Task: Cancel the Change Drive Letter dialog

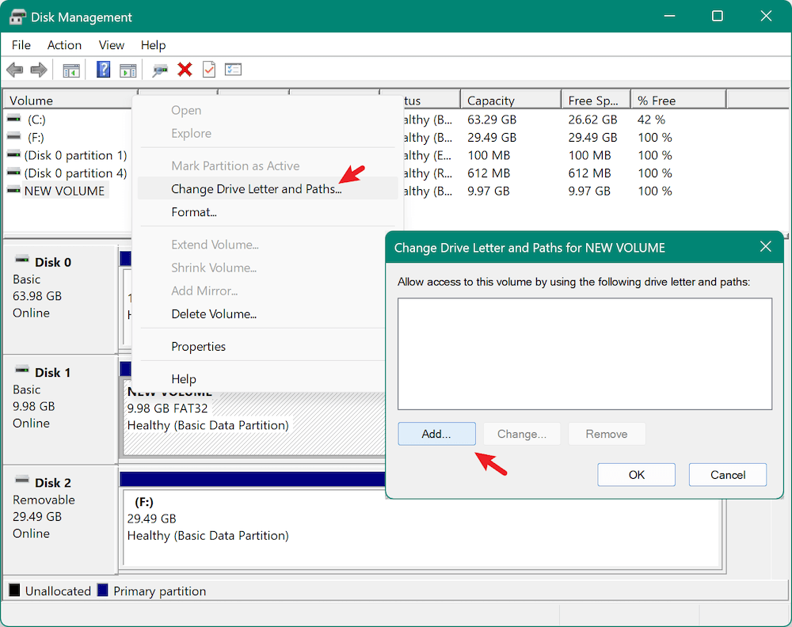Action: click(x=727, y=474)
